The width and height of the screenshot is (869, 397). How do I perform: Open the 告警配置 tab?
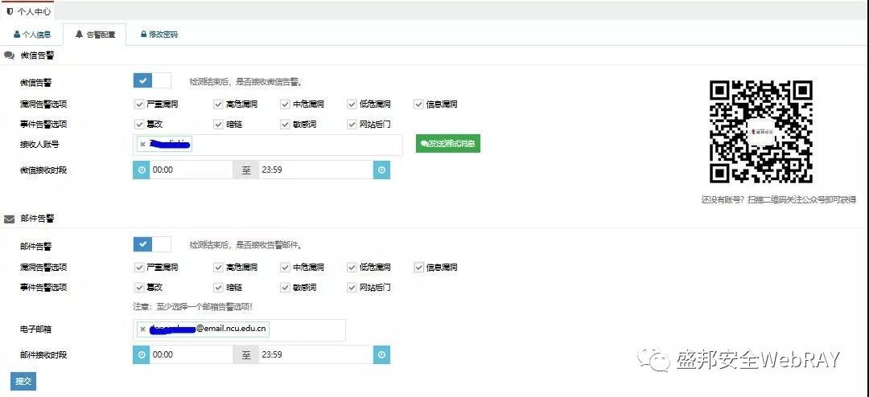coord(95,35)
